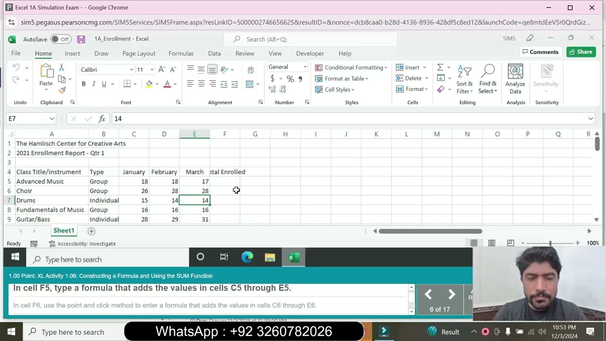Image resolution: width=606 pixels, height=341 pixels.
Task: Click the Analyze Data icon
Action: tap(515, 79)
